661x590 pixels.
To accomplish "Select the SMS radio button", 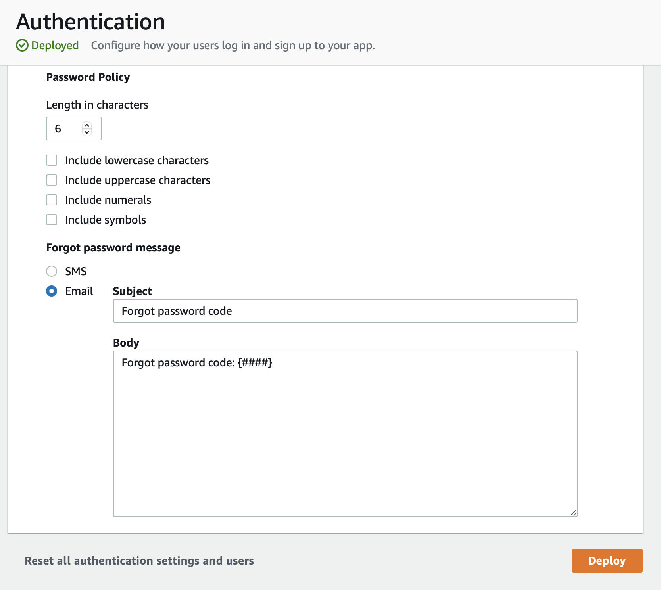I will pos(52,271).
